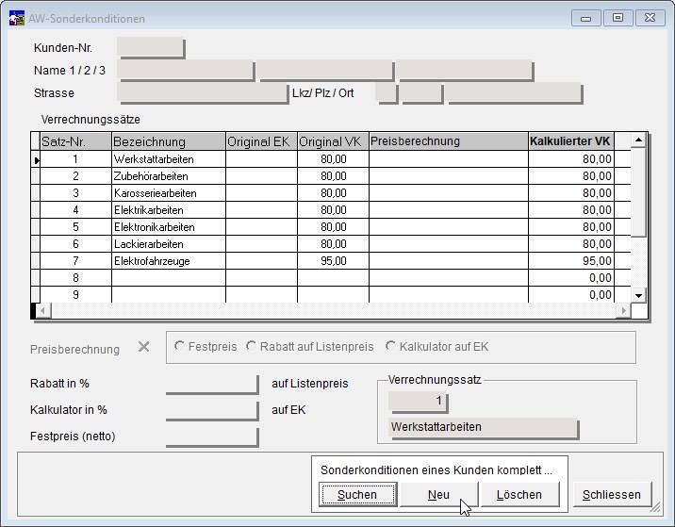Click the Ort city field
Viewport: 675px width, 527px height.
[515, 93]
